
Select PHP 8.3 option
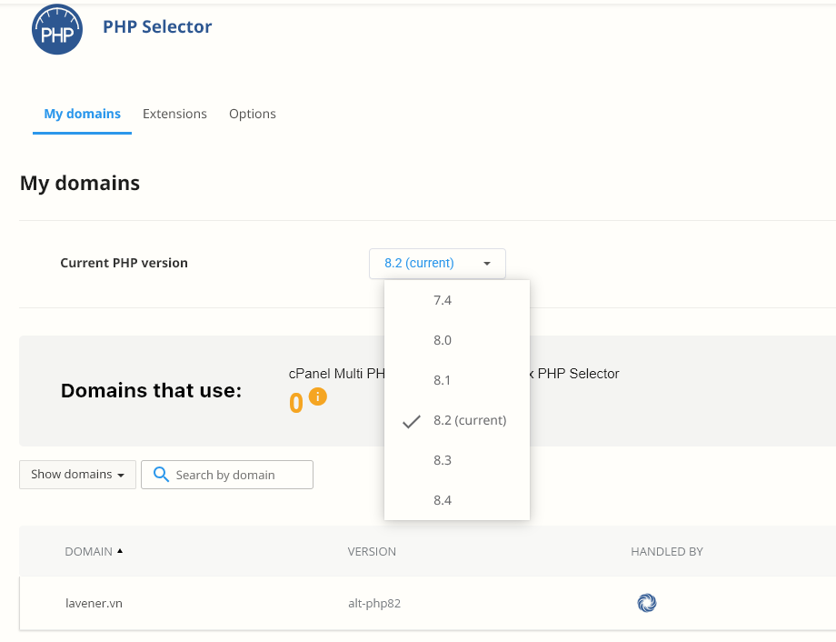pyautogui.click(x=443, y=460)
